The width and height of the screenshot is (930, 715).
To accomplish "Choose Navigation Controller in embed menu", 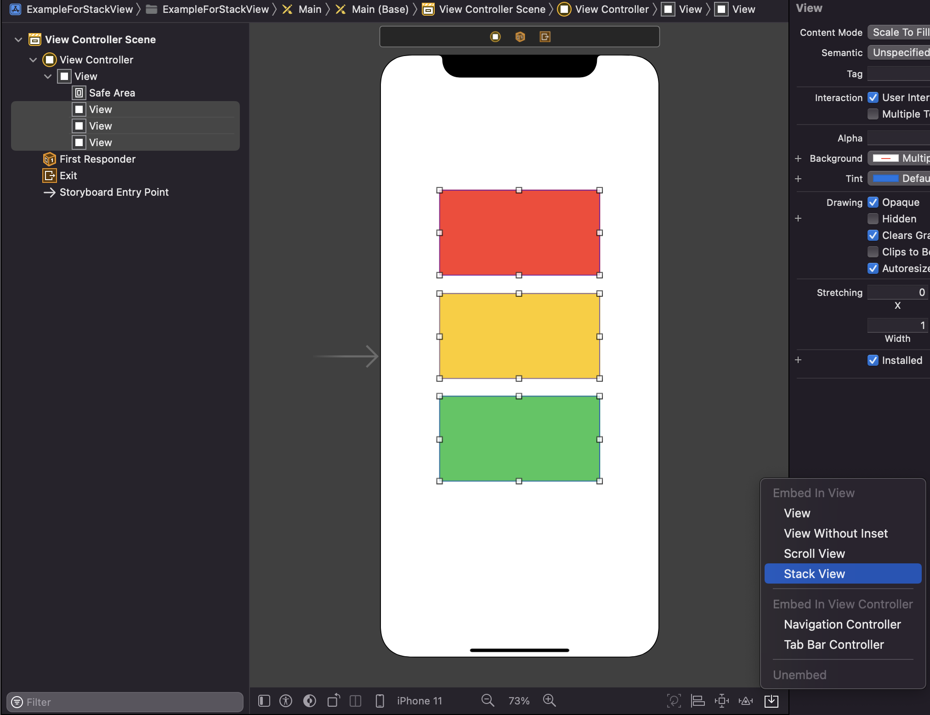I will (842, 624).
